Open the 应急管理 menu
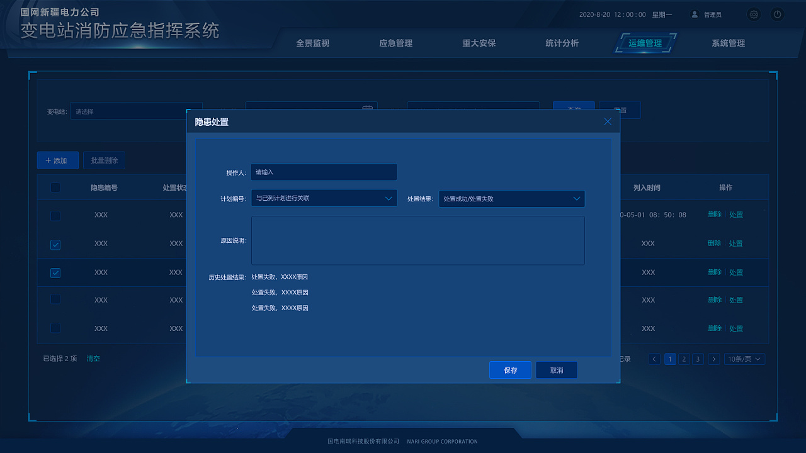This screenshot has width=806, height=453. pos(395,43)
